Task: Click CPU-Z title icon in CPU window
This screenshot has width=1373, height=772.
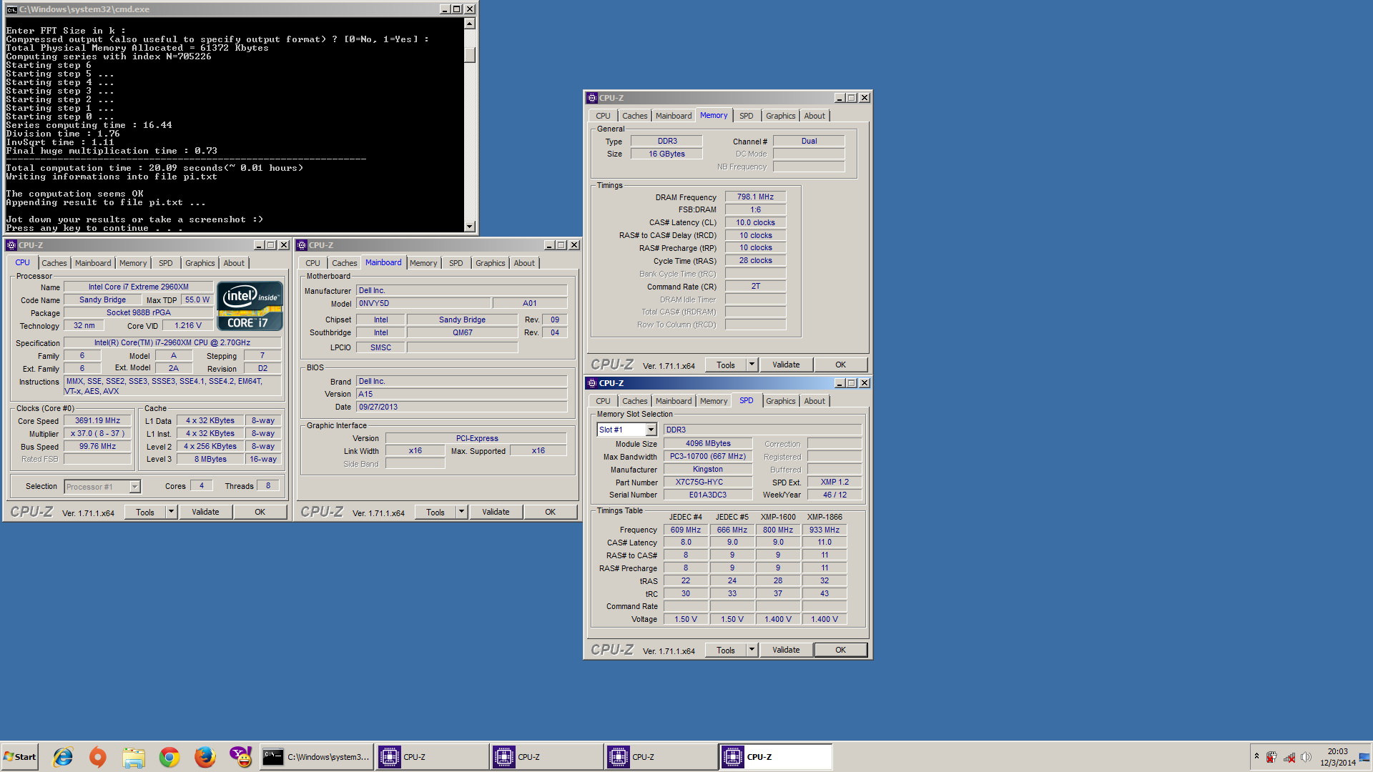Action: [11, 245]
